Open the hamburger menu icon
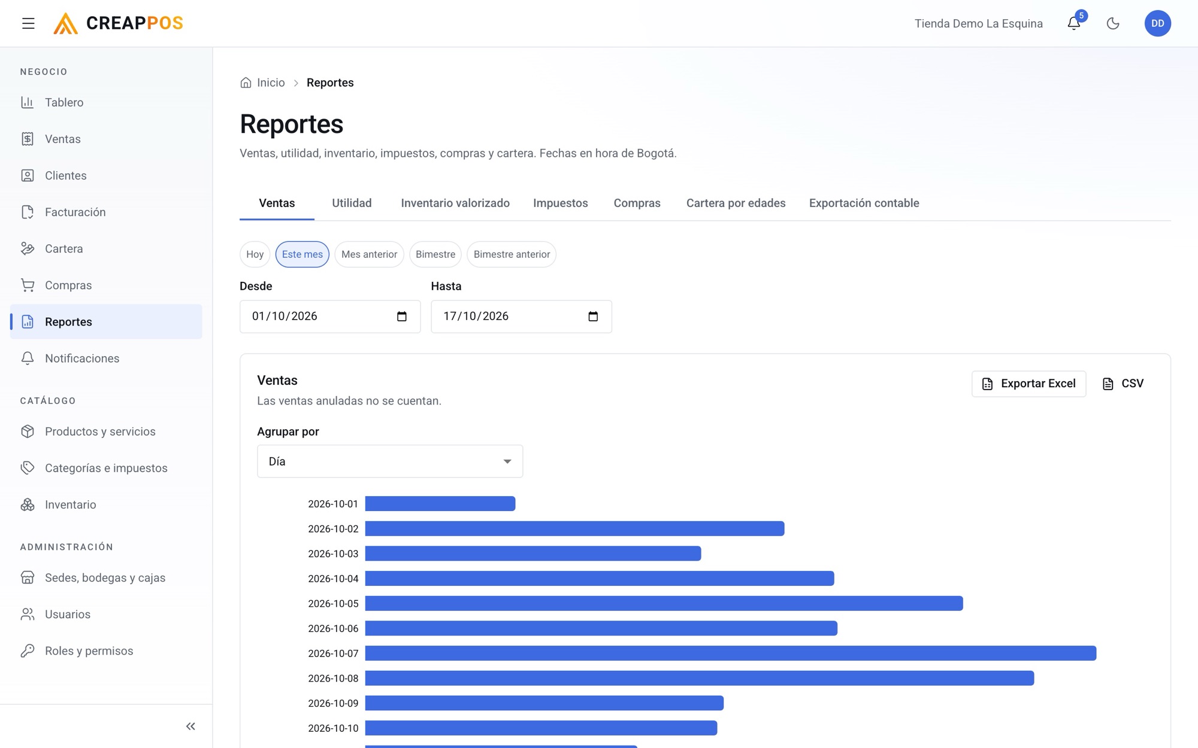Image resolution: width=1198 pixels, height=748 pixels. click(28, 23)
